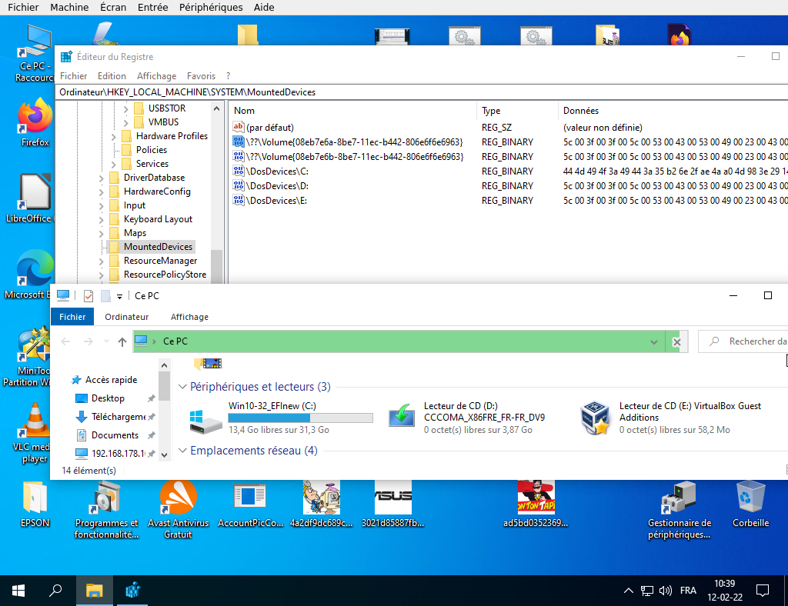This screenshot has width=788, height=606.
Task: Click the taskbar clock showing 10:39
Action: [x=725, y=591]
